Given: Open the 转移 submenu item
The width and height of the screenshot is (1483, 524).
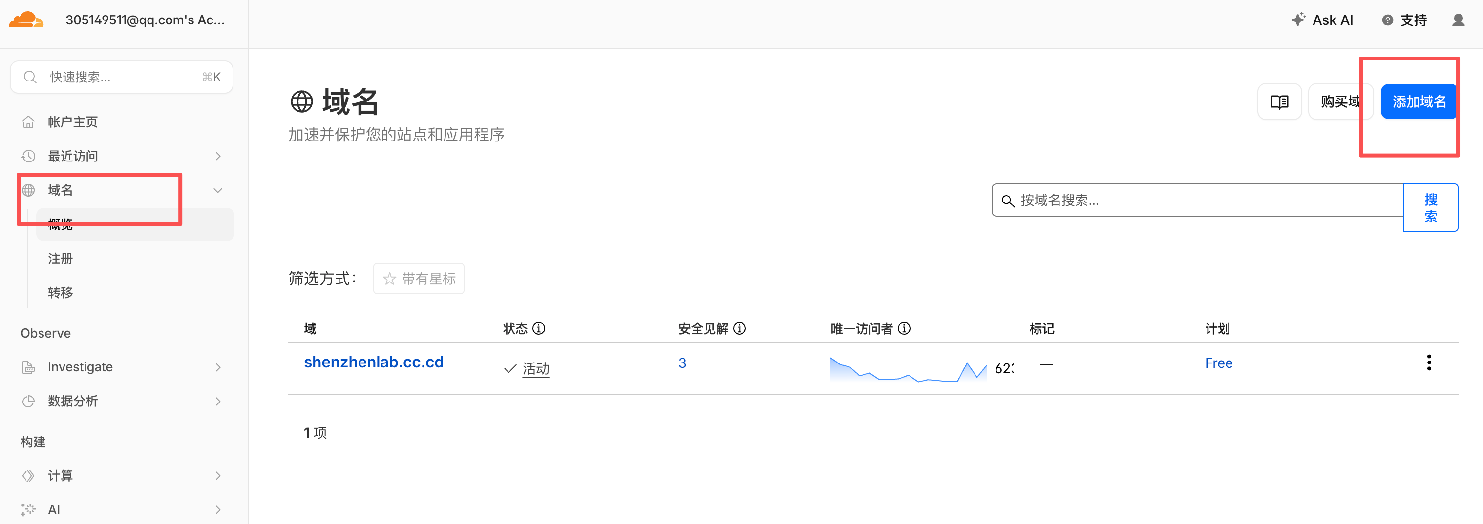Looking at the screenshot, I should 61,292.
